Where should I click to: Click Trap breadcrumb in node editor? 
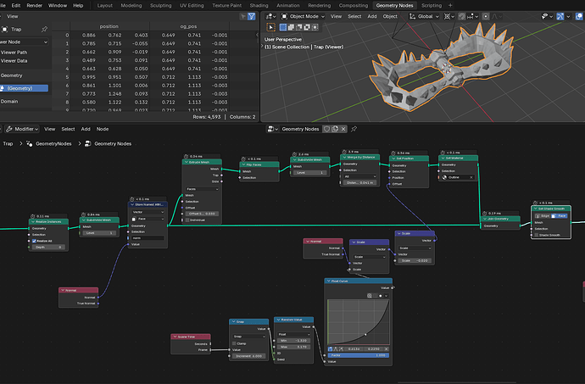point(8,143)
